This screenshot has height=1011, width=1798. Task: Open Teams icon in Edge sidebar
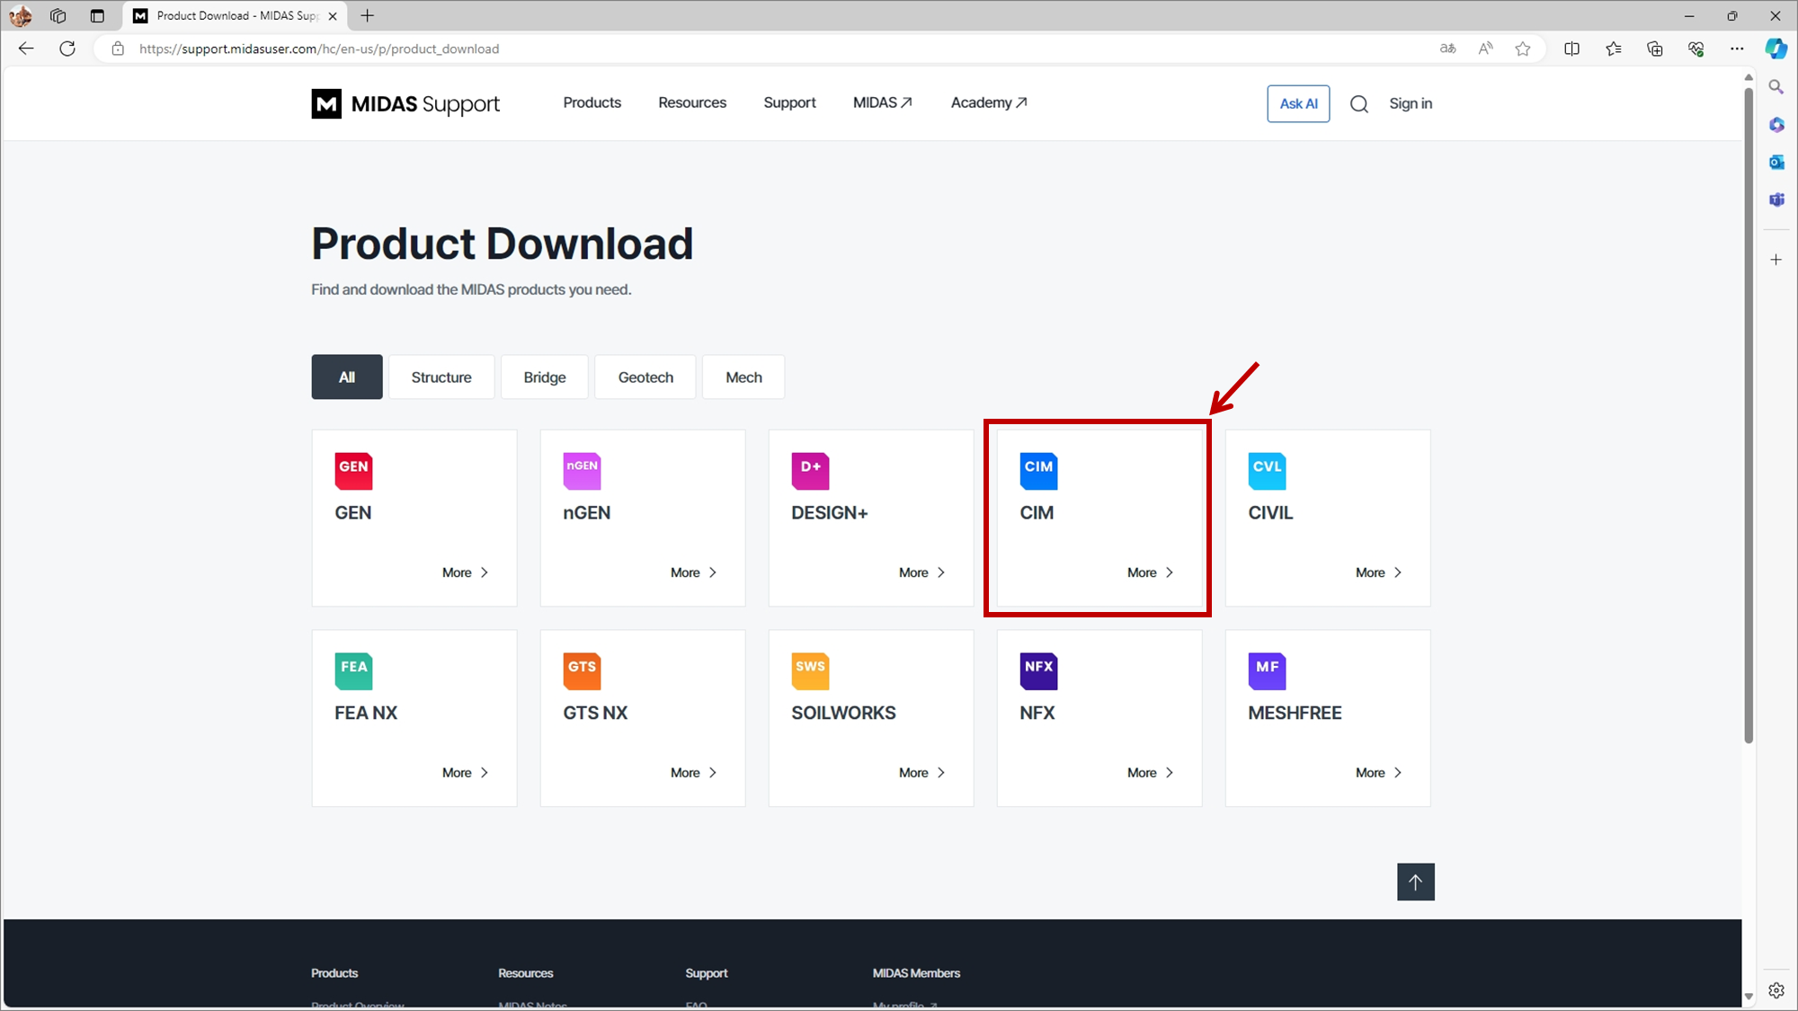tap(1776, 200)
